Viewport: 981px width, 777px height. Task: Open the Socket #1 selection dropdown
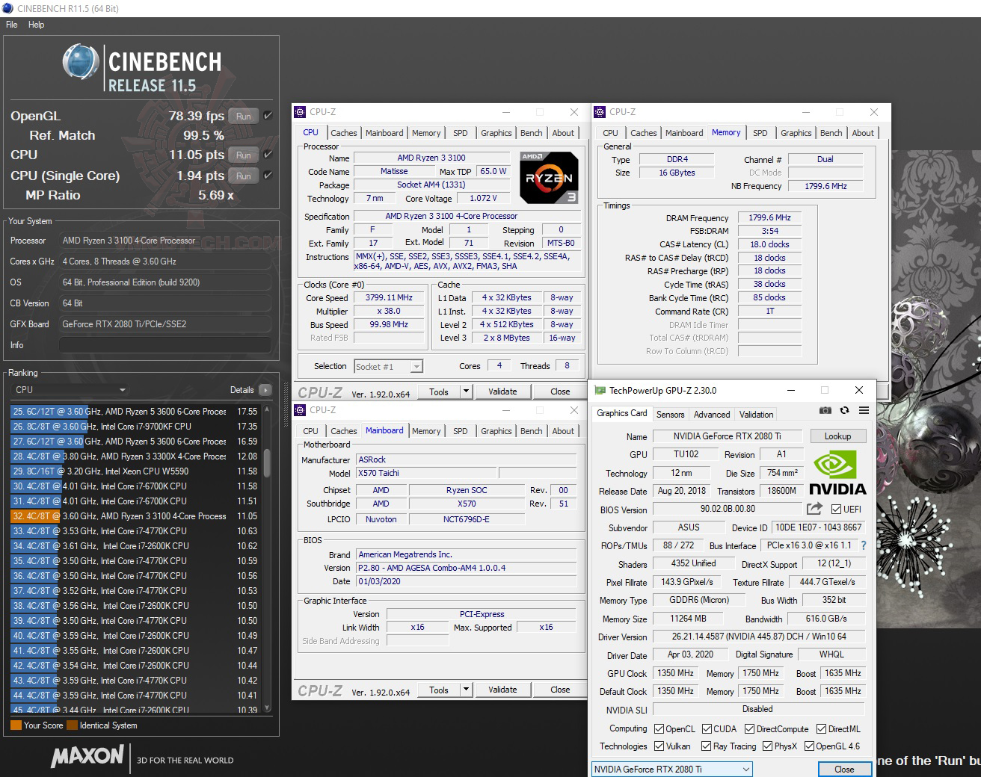point(388,366)
